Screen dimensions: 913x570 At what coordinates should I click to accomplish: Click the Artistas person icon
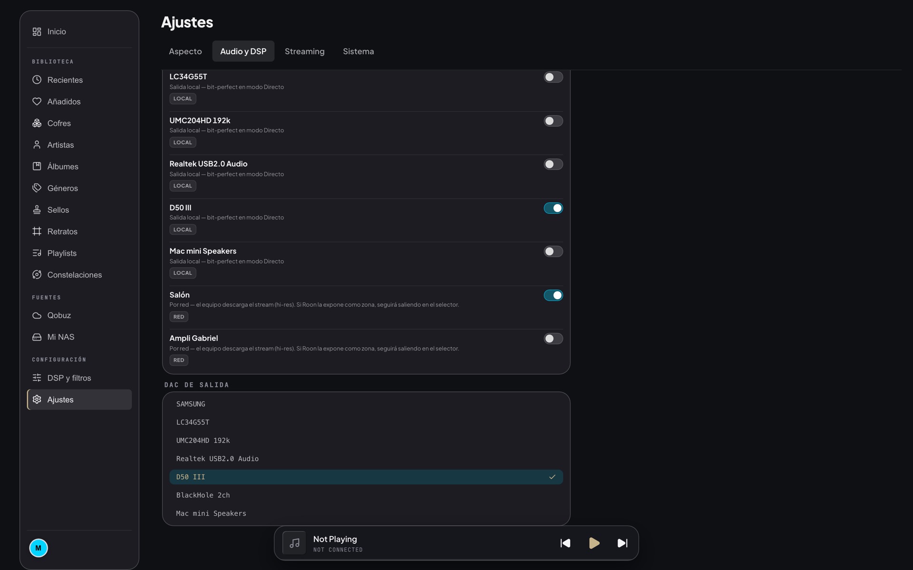pos(37,144)
